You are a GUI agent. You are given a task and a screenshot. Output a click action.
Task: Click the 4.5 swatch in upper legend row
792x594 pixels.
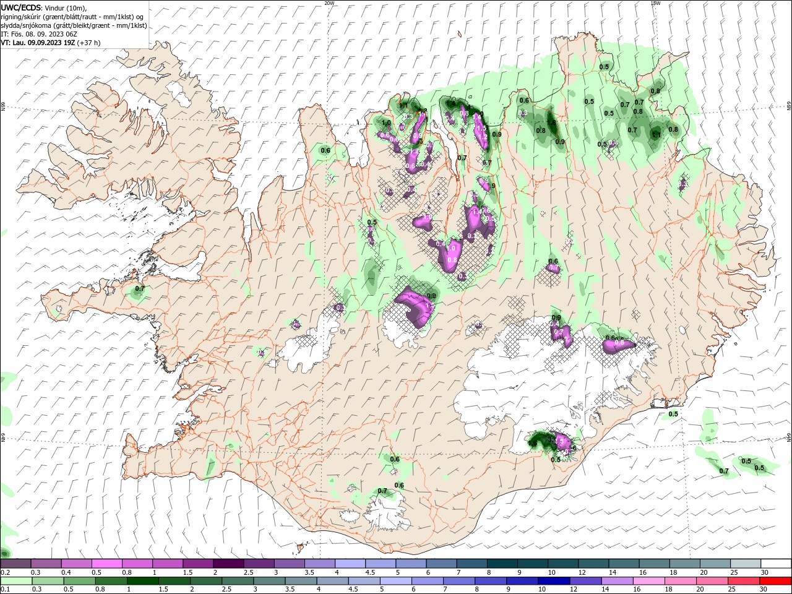pyautogui.click(x=380, y=564)
